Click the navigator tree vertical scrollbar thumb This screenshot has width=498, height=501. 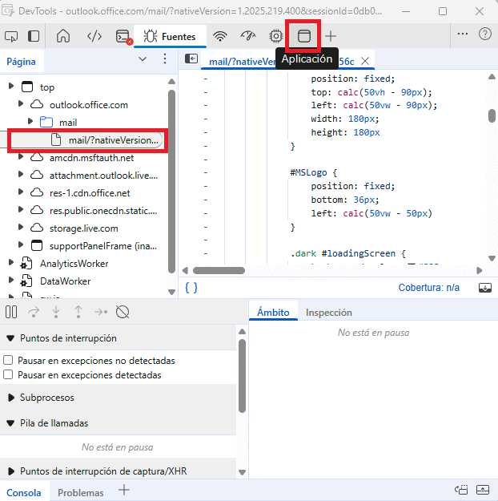click(171, 181)
